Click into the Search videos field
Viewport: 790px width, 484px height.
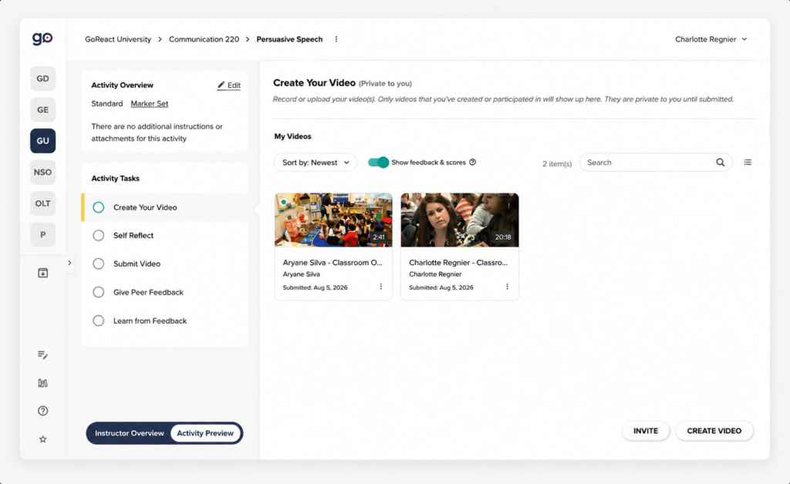(x=656, y=163)
